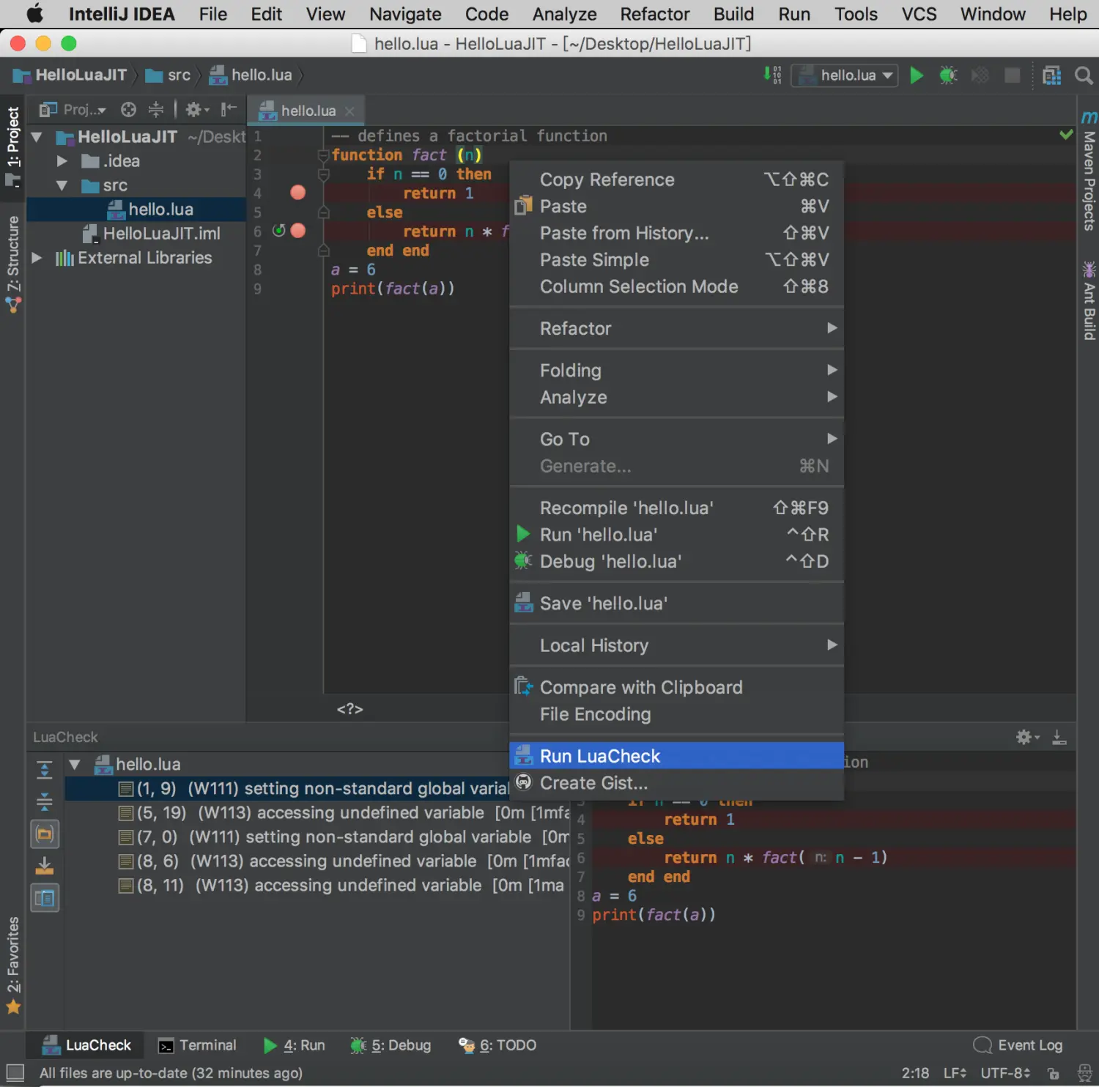Open the Analyze menu in menu bar
The height and width of the screenshot is (1087, 1099).
point(564,14)
